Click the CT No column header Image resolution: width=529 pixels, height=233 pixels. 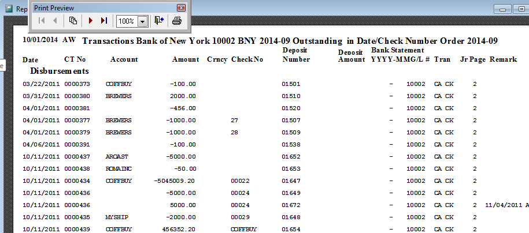(x=75, y=59)
